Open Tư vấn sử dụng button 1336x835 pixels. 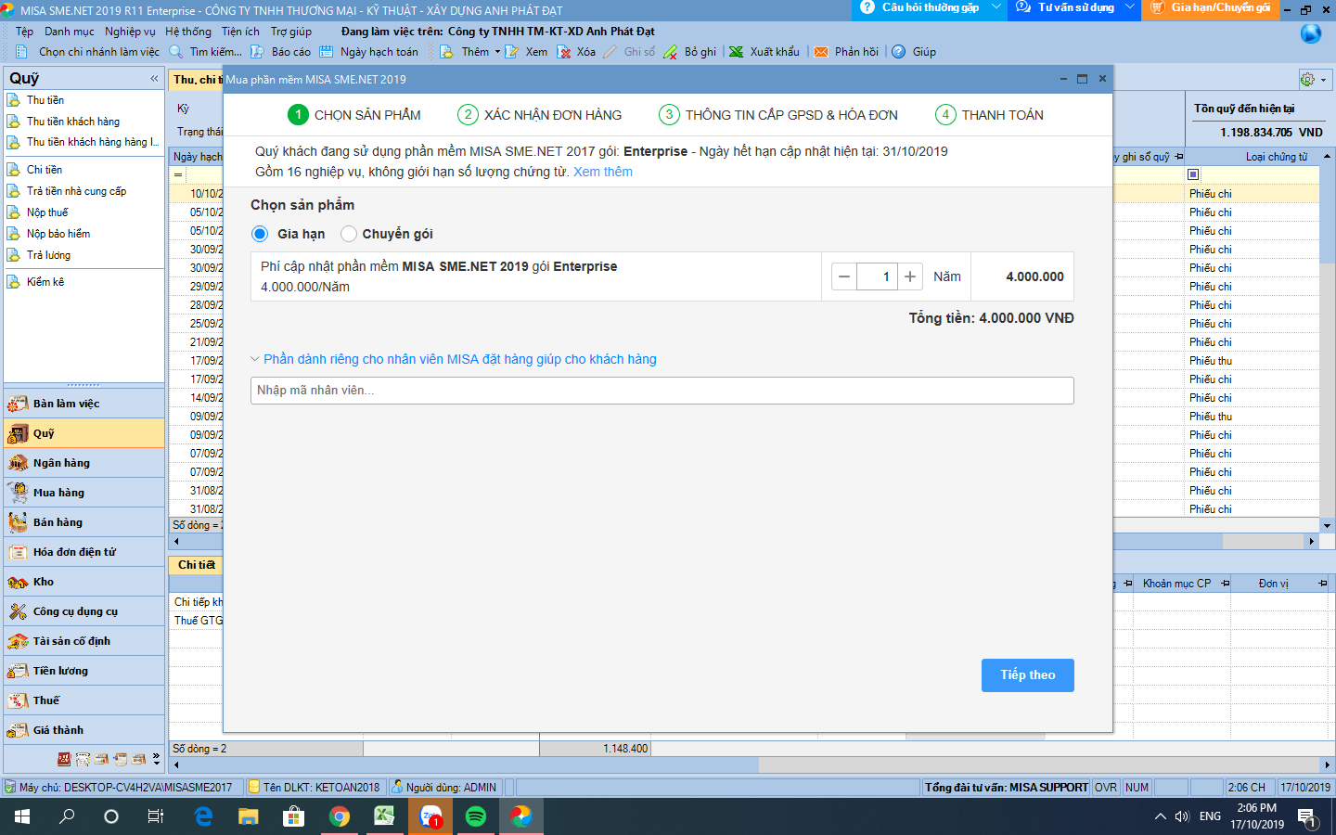[1066, 8]
